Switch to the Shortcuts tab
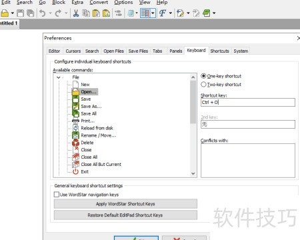The height and width of the screenshot is (240, 300). (219, 51)
